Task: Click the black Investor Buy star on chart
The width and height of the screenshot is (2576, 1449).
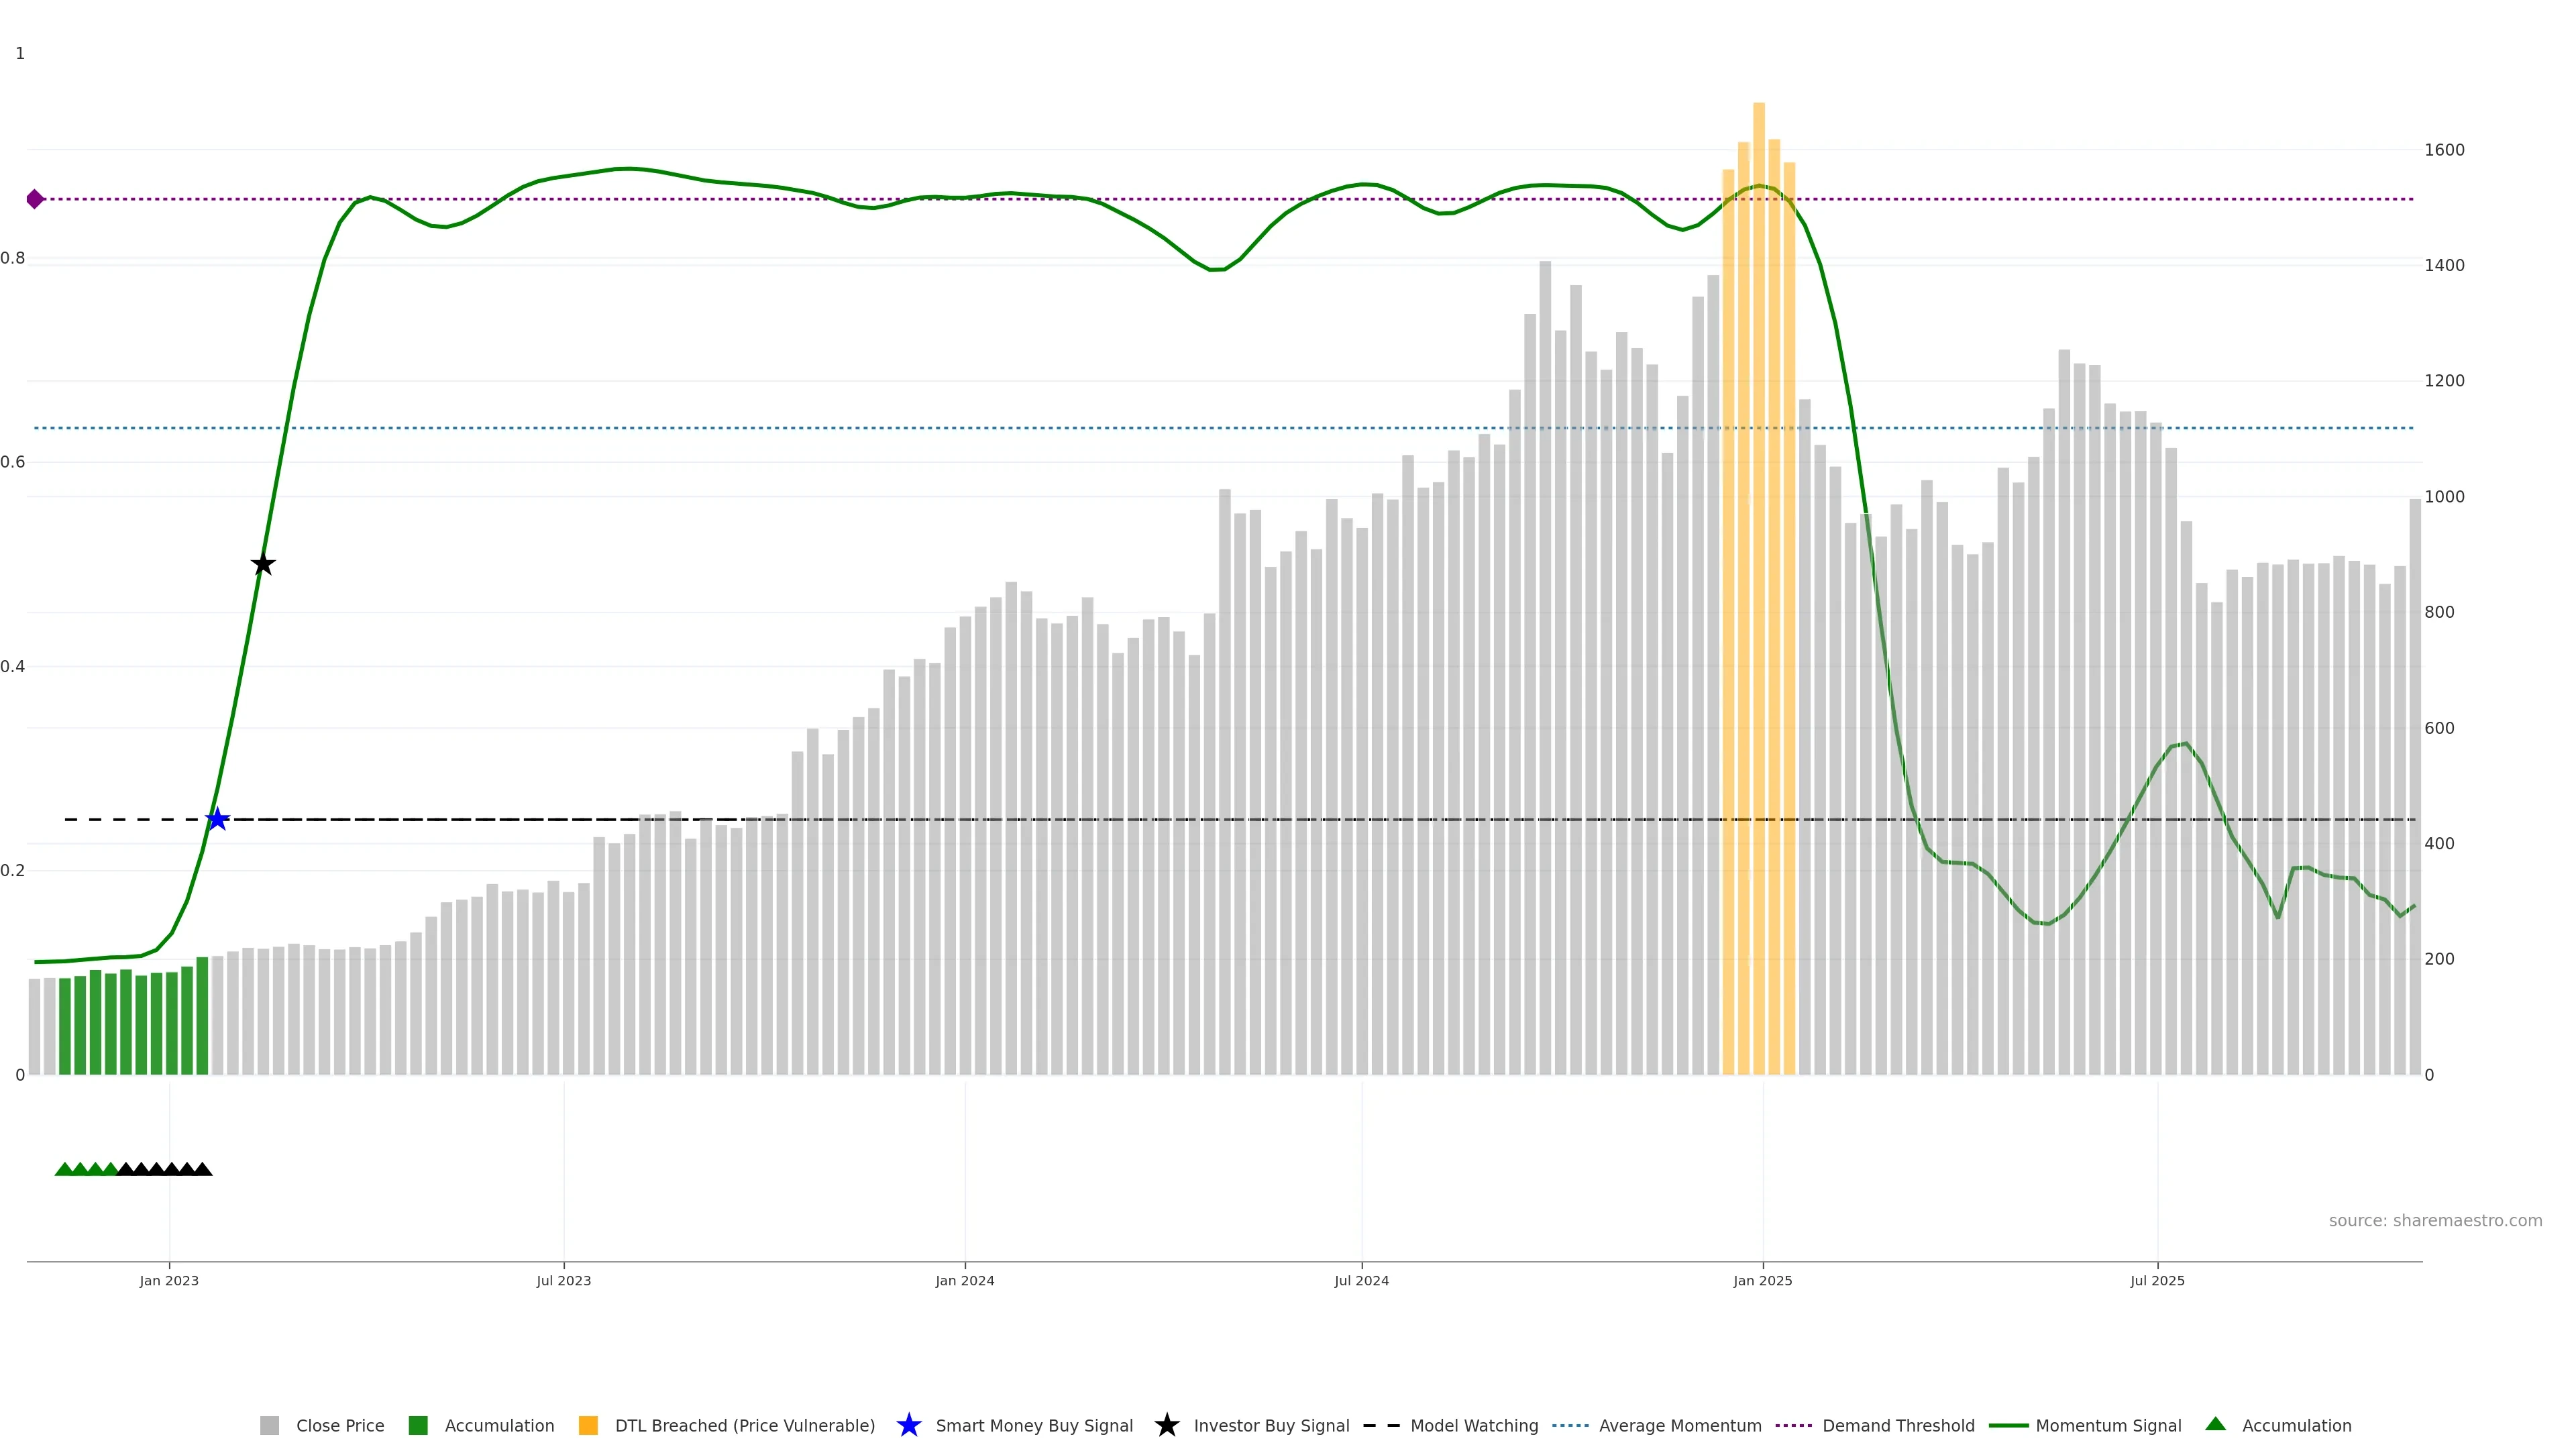Action: tap(263, 565)
